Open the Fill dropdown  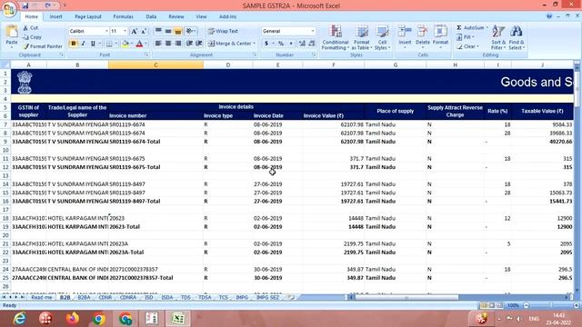pos(466,37)
